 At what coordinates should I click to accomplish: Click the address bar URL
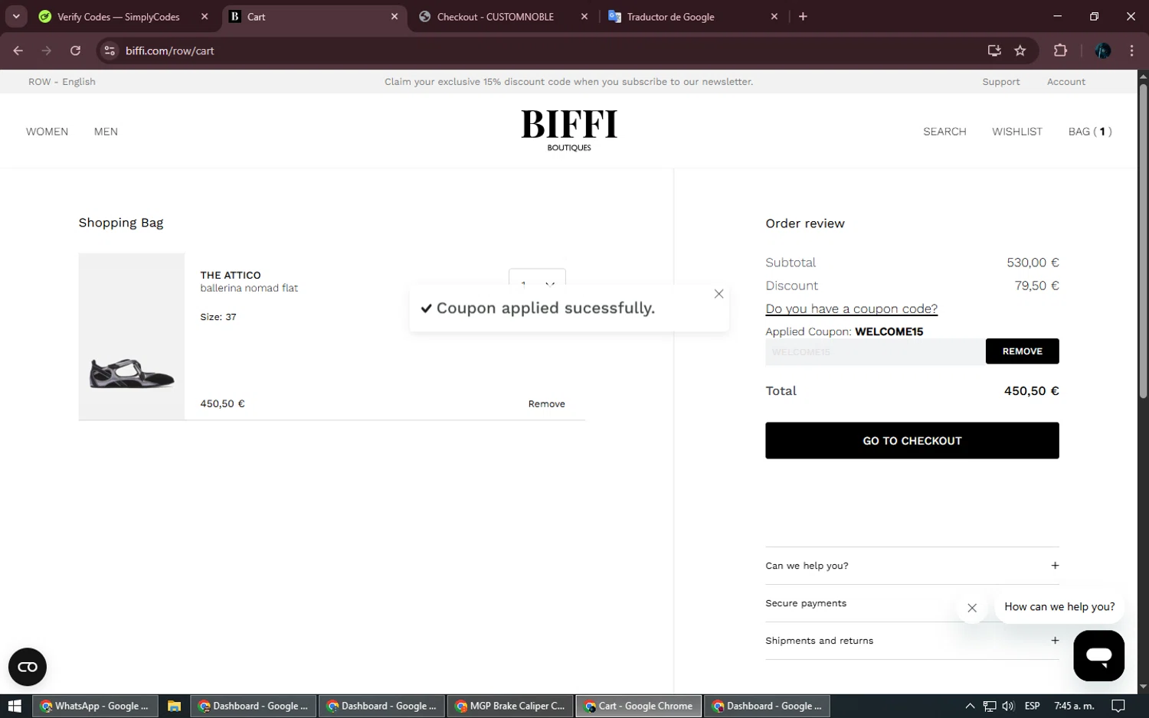pos(170,51)
